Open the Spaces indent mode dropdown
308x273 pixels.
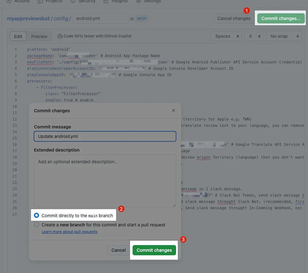(226, 36)
